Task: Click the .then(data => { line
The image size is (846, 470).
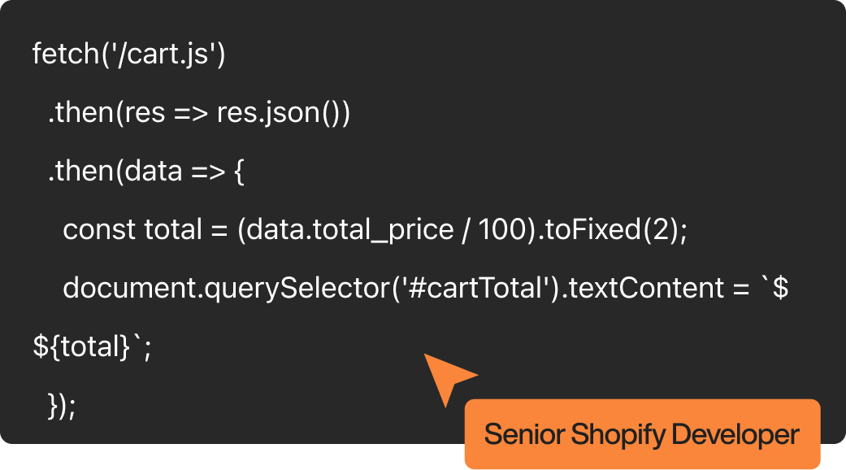Action: coord(146,172)
